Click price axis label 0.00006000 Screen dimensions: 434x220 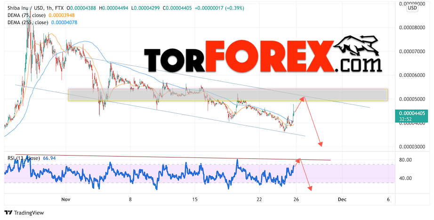412,75
